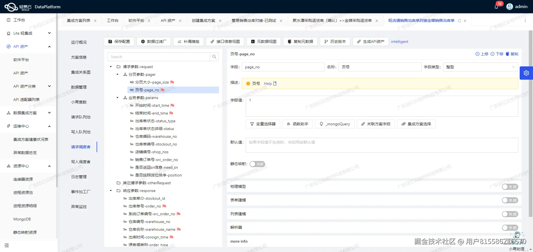The image size is (533, 252).
Task: Enable the 表单建模 toggle
Action: [x=510, y=200]
